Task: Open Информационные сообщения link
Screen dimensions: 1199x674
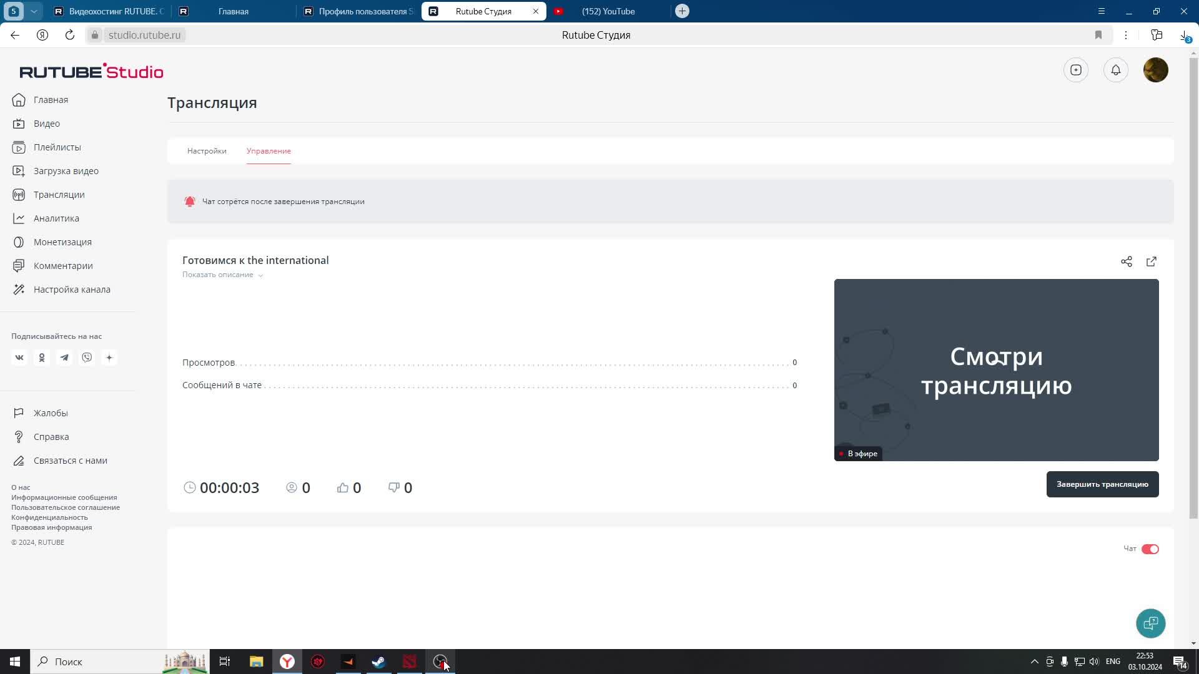Action: click(64, 497)
